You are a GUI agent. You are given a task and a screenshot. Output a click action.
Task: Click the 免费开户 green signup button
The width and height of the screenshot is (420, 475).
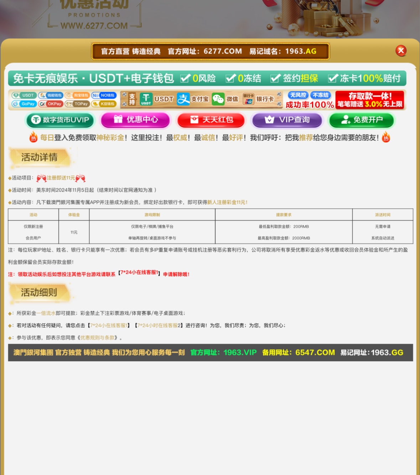pos(362,120)
